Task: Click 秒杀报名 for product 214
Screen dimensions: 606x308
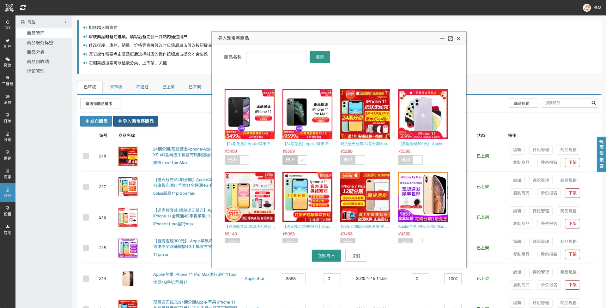Action: [549, 285]
